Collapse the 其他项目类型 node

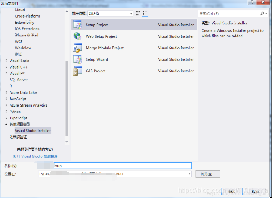pos(6,124)
